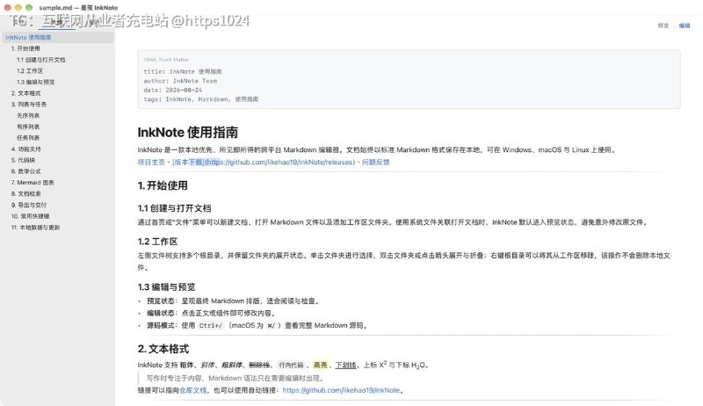This screenshot has width=703, height=406.
Task: Select outline root InkNote 使用指南
Action: [x=57, y=37]
